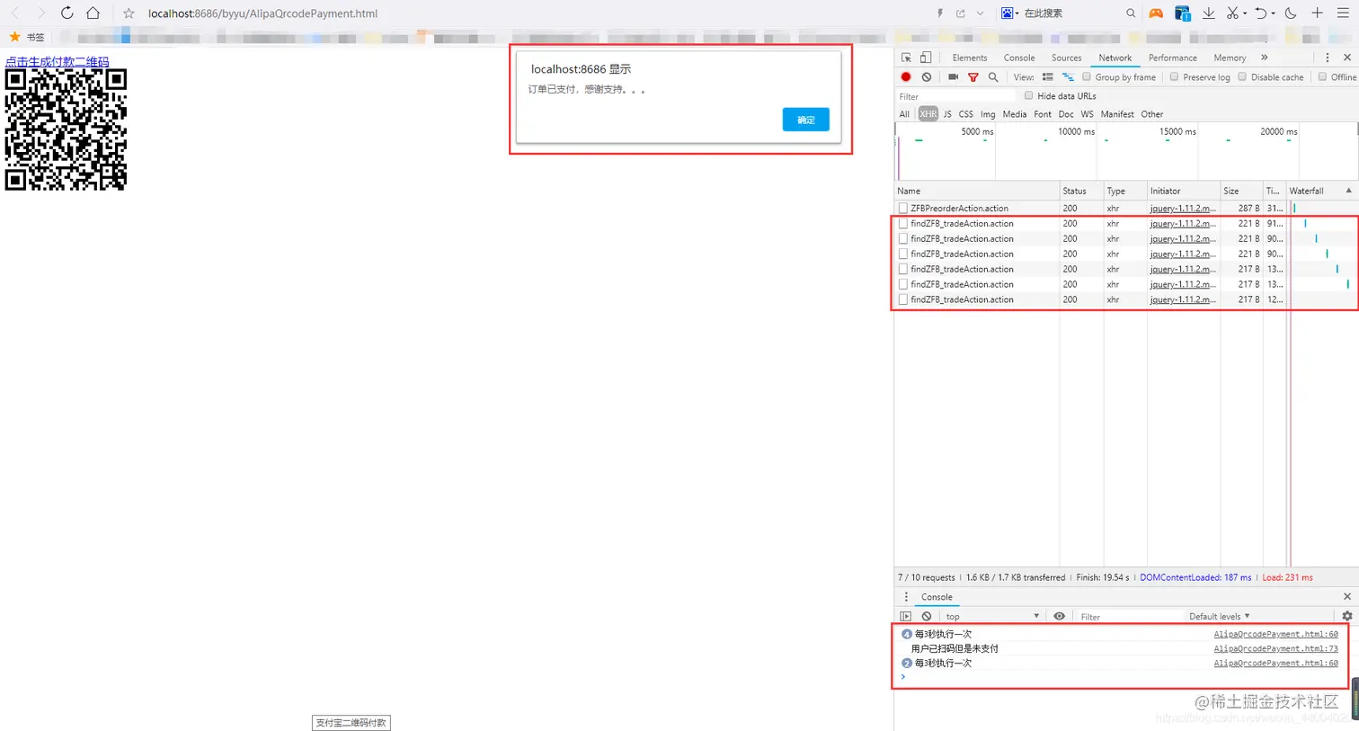Open the Default levels dropdown
This screenshot has width=1359, height=731.
tap(1220, 617)
